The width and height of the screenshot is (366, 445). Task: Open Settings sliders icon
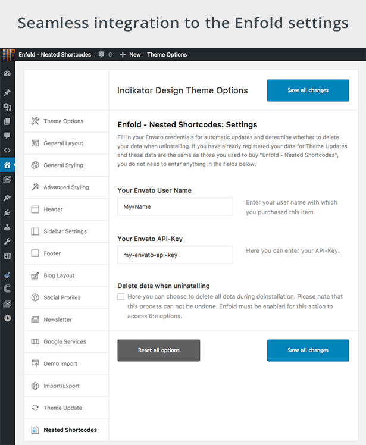tap(7, 256)
